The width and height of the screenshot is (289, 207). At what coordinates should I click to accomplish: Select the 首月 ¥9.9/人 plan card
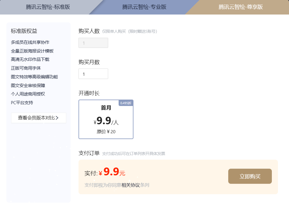point(106,119)
